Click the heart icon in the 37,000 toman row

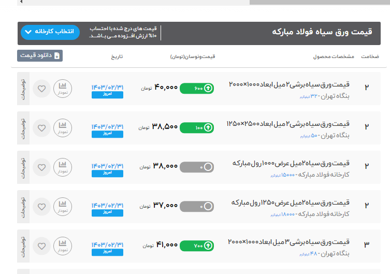(x=42, y=206)
